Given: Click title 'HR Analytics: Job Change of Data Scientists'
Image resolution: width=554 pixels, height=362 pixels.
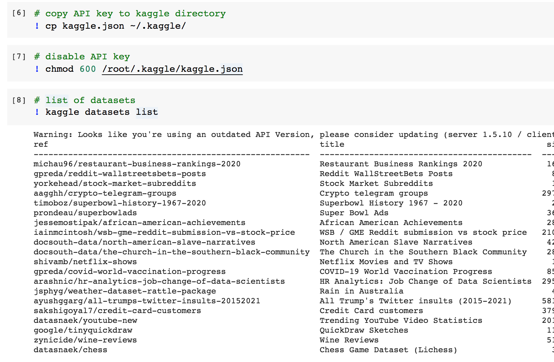Looking at the screenshot, I should pos(426,281).
